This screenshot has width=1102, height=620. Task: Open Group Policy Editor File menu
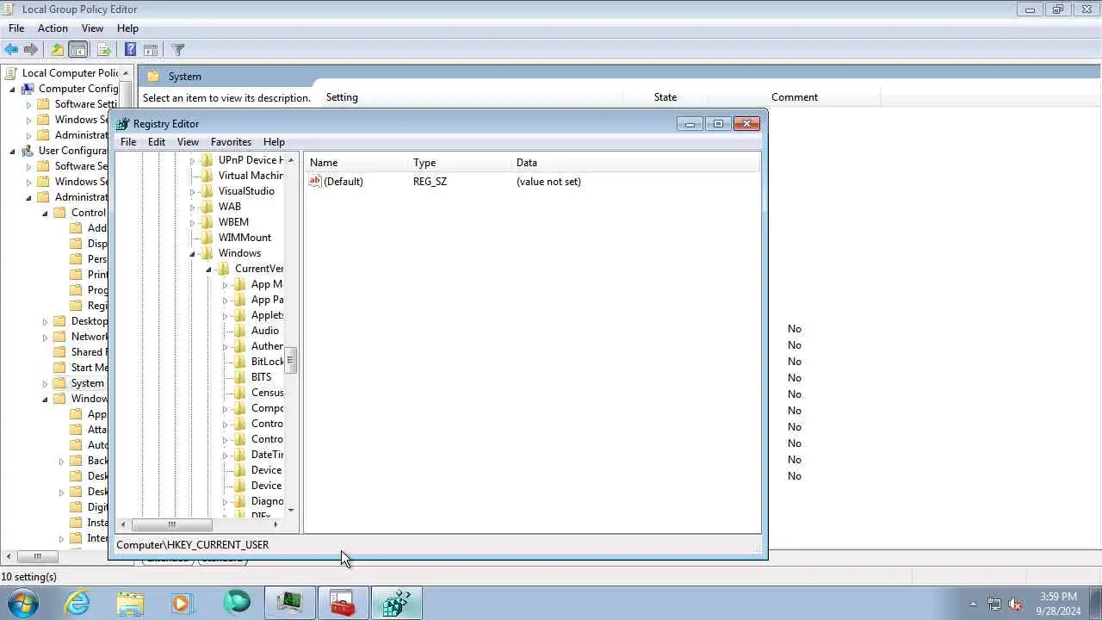[x=16, y=28]
